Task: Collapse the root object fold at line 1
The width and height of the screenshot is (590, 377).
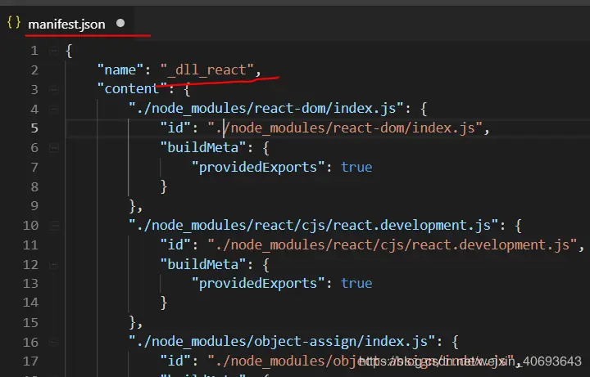Action: coord(54,51)
